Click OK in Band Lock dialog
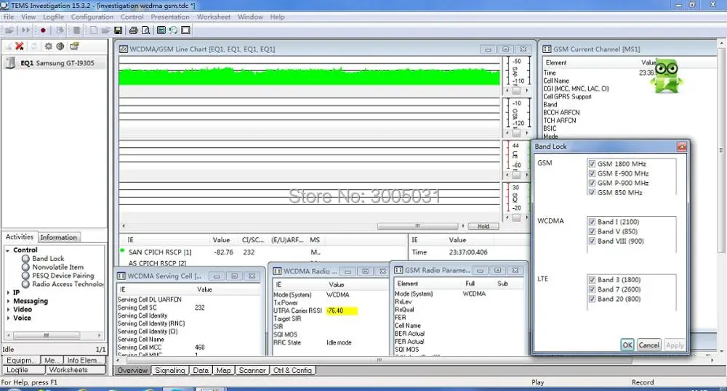Screen dimensions: 727x391 (x=627, y=345)
